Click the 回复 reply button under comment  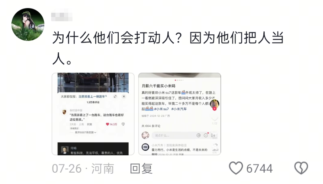[141, 168]
